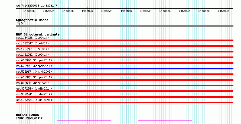The height and width of the screenshot is (124, 241).
Task: Open the RefSeq Genes track title
Action: click(28, 115)
